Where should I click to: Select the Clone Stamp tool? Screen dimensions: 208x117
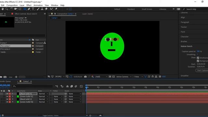[42, 9]
